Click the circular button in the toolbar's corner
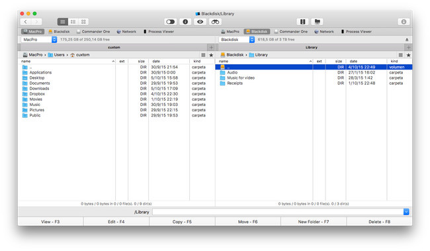The height and width of the screenshot is (251, 430). pyautogui.click(x=404, y=22)
